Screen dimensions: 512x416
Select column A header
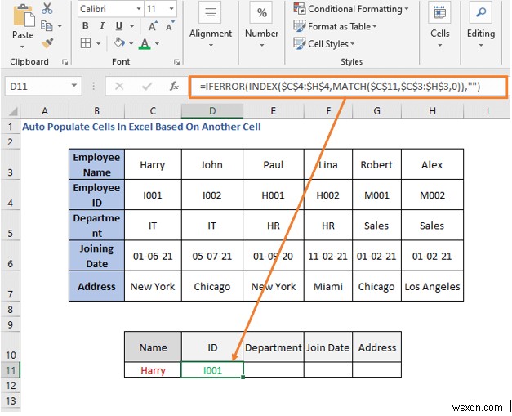45,111
